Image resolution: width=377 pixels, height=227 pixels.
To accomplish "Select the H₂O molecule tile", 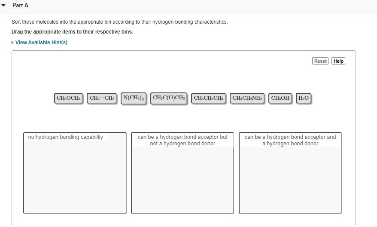I will pos(303,98).
